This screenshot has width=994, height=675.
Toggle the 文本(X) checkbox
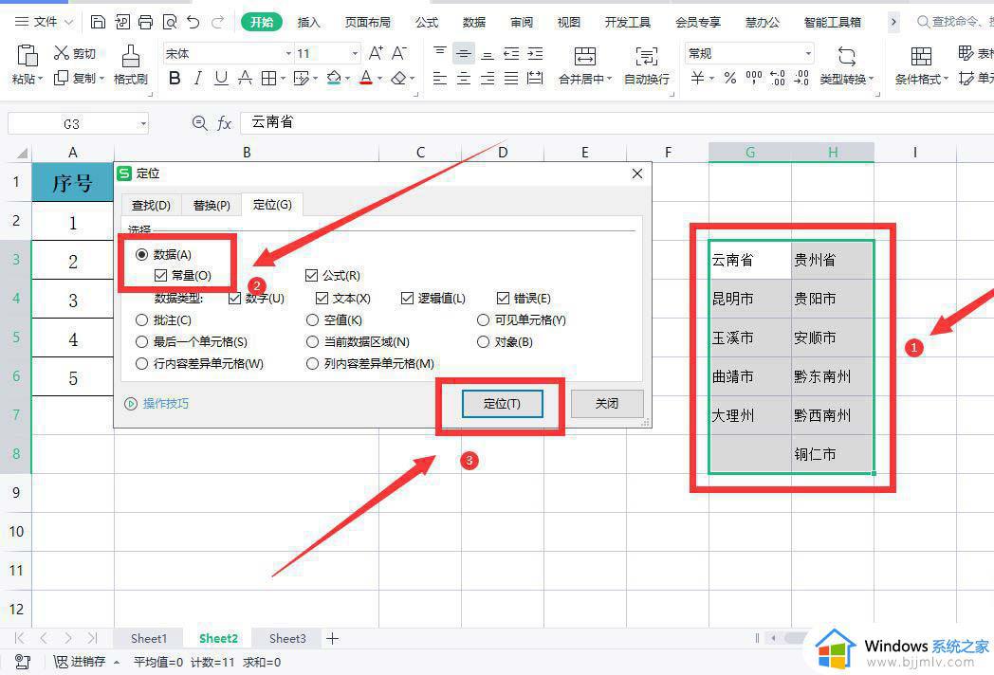click(x=322, y=298)
